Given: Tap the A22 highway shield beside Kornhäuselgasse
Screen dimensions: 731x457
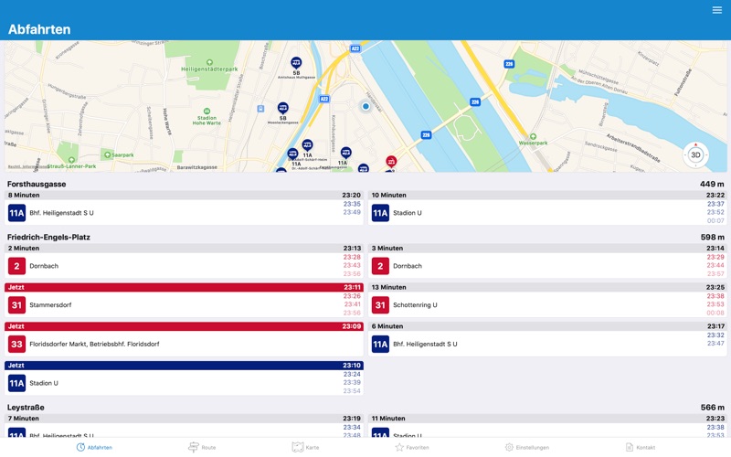Looking at the screenshot, I should (x=324, y=99).
